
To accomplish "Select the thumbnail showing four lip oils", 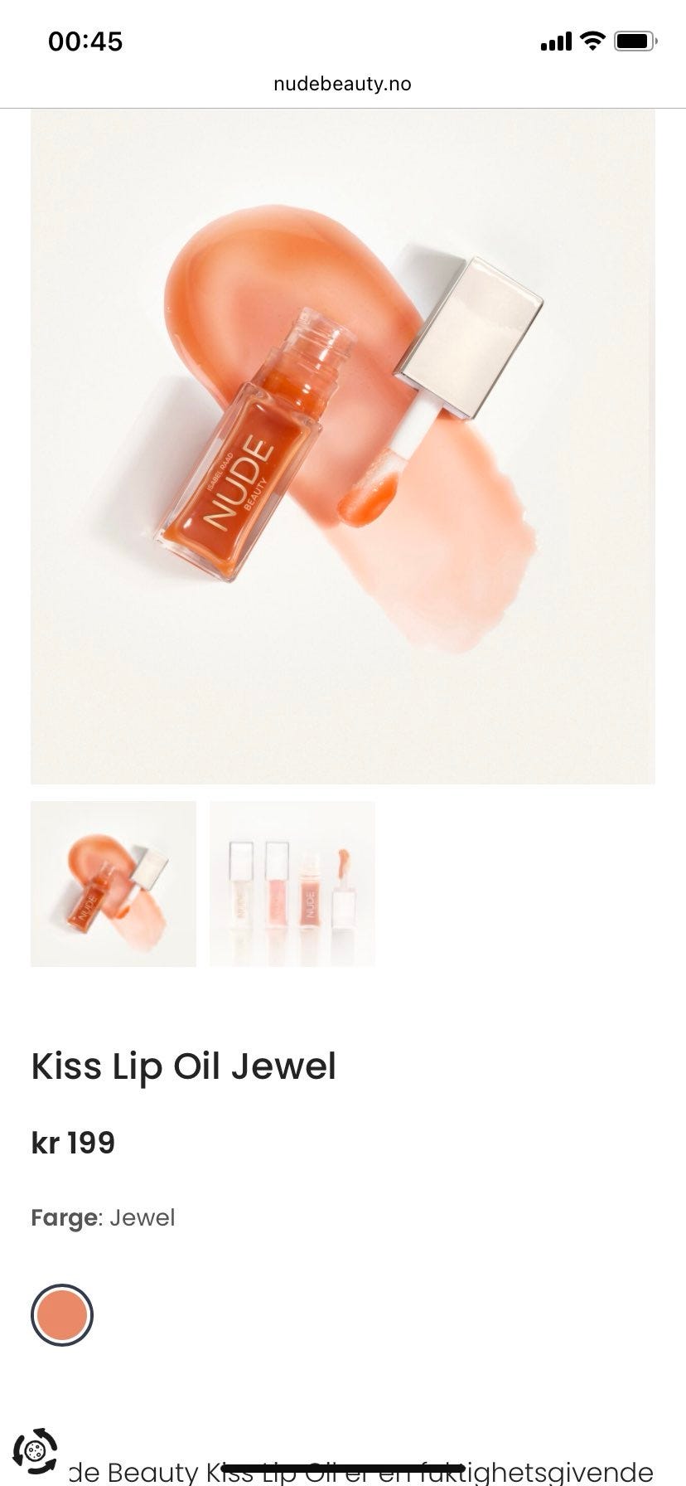I will 292,884.
